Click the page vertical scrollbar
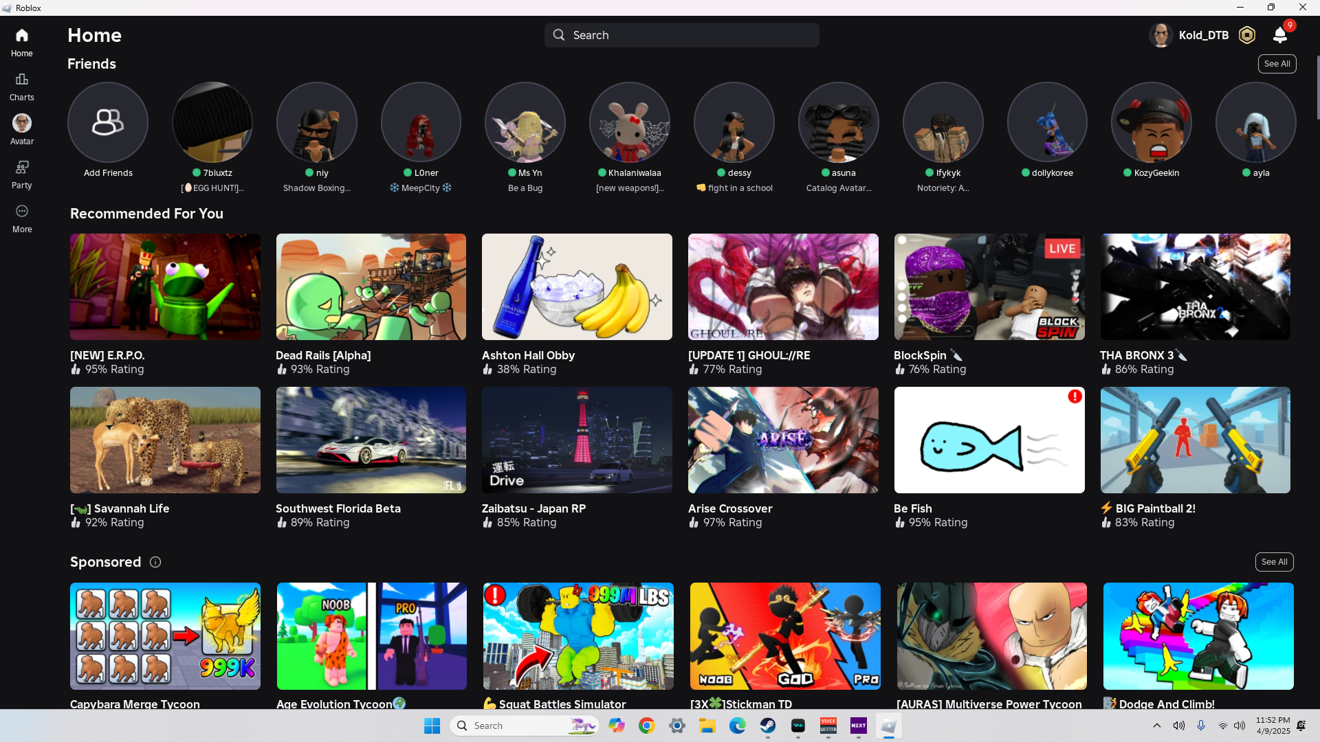 (x=1317, y=88)
